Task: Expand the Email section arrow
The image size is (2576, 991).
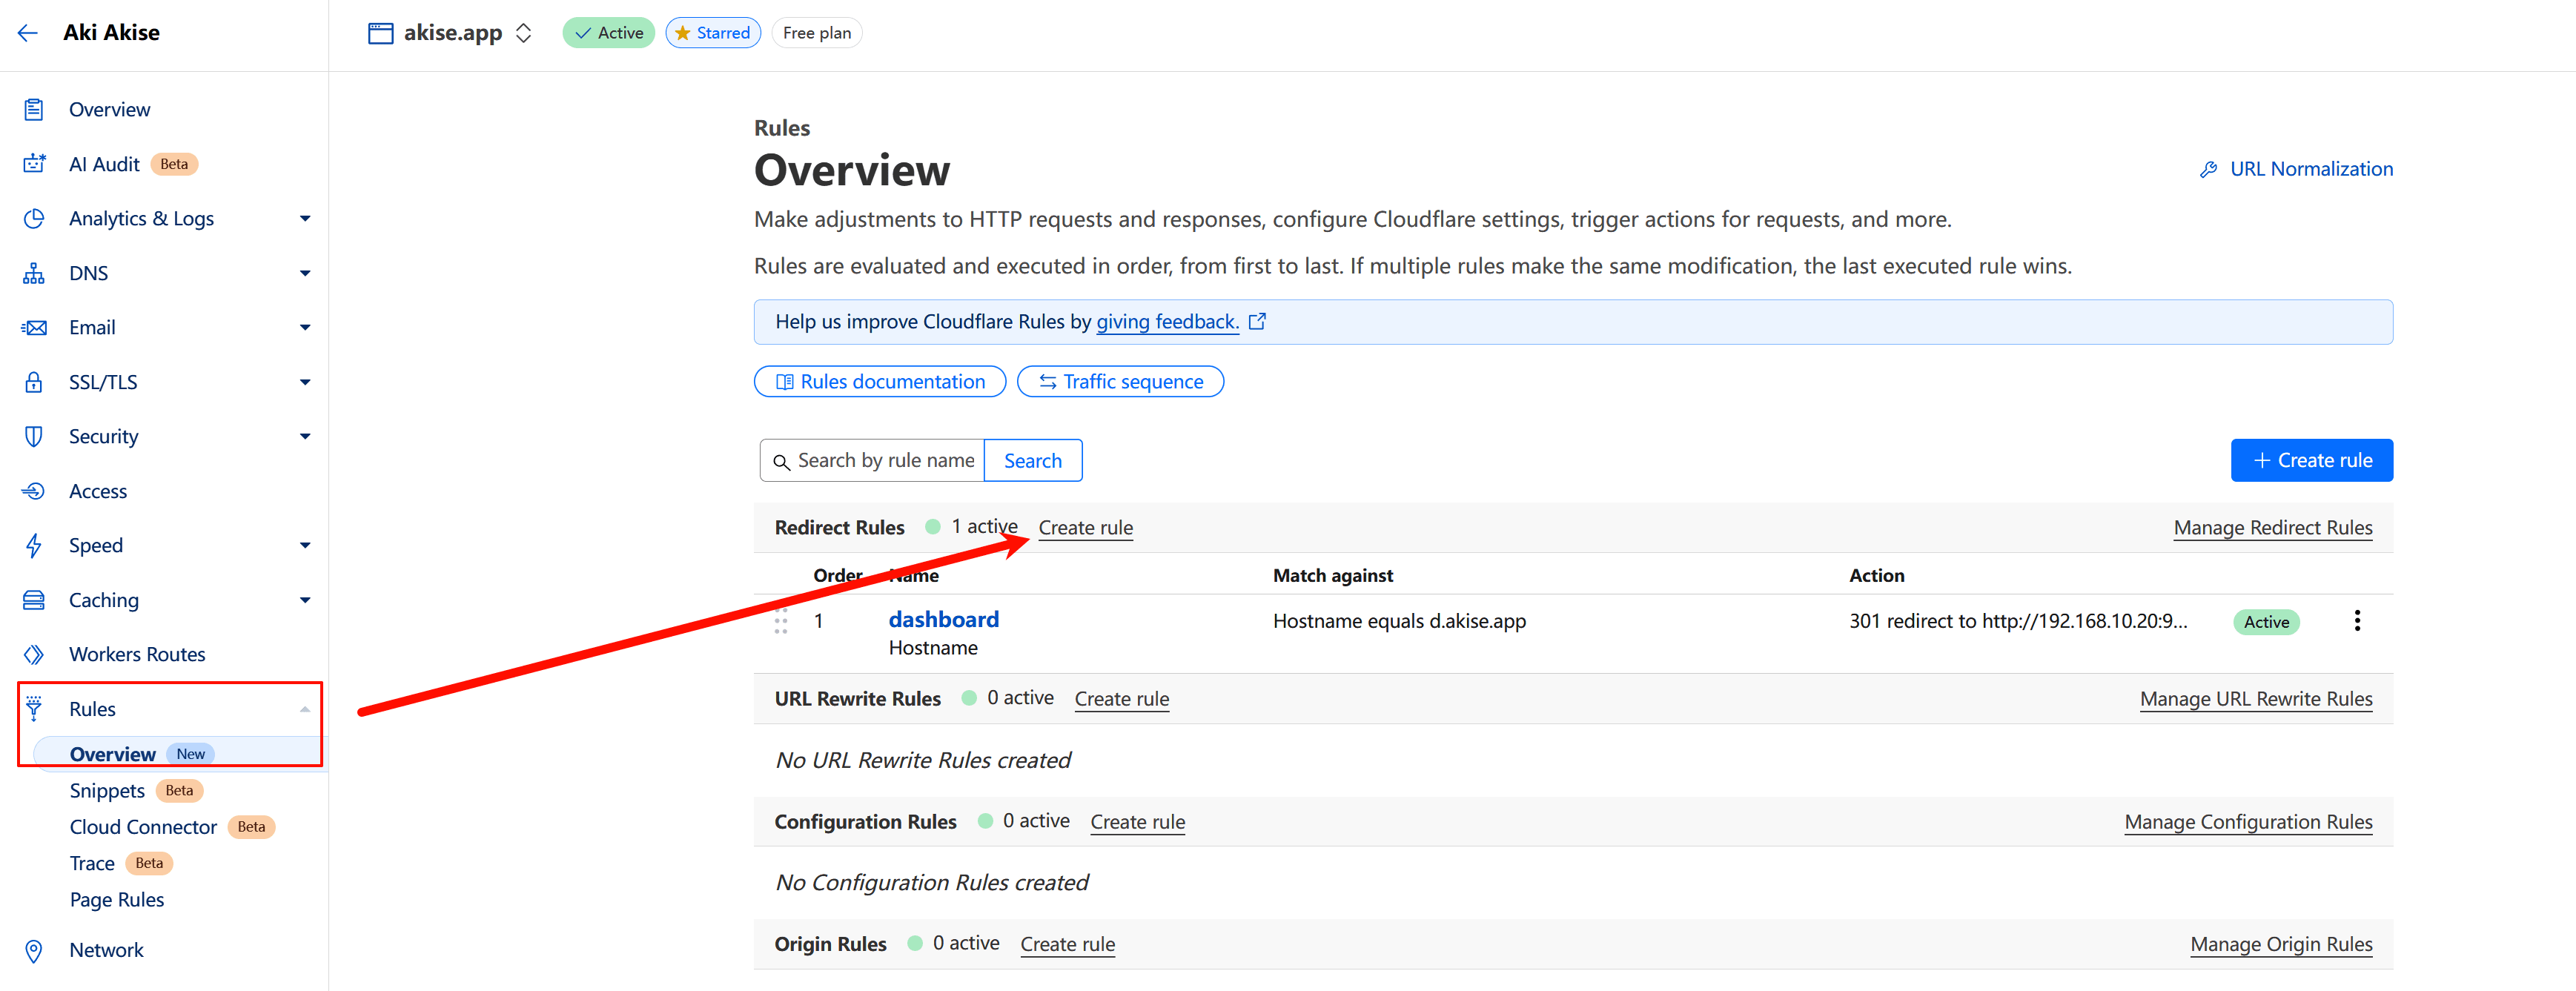Action: click(305, 327)
